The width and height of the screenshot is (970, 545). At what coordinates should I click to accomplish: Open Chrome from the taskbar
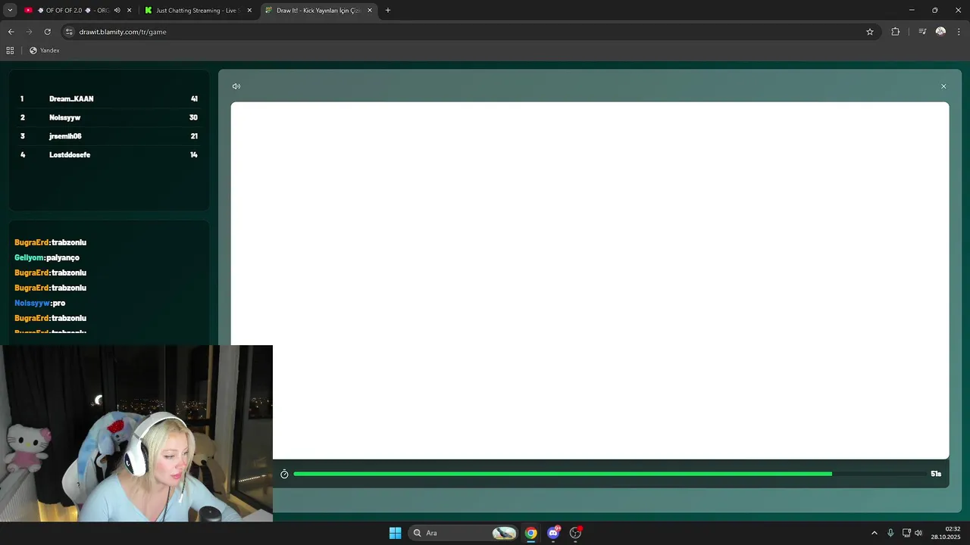click(x=530, y=533)
